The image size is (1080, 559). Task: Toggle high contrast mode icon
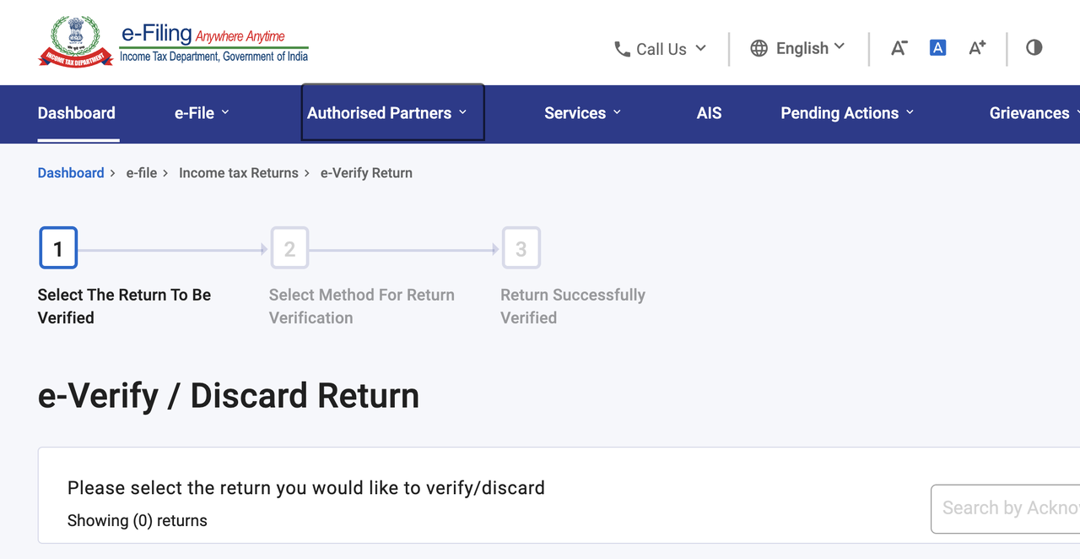pos(1034,47)
